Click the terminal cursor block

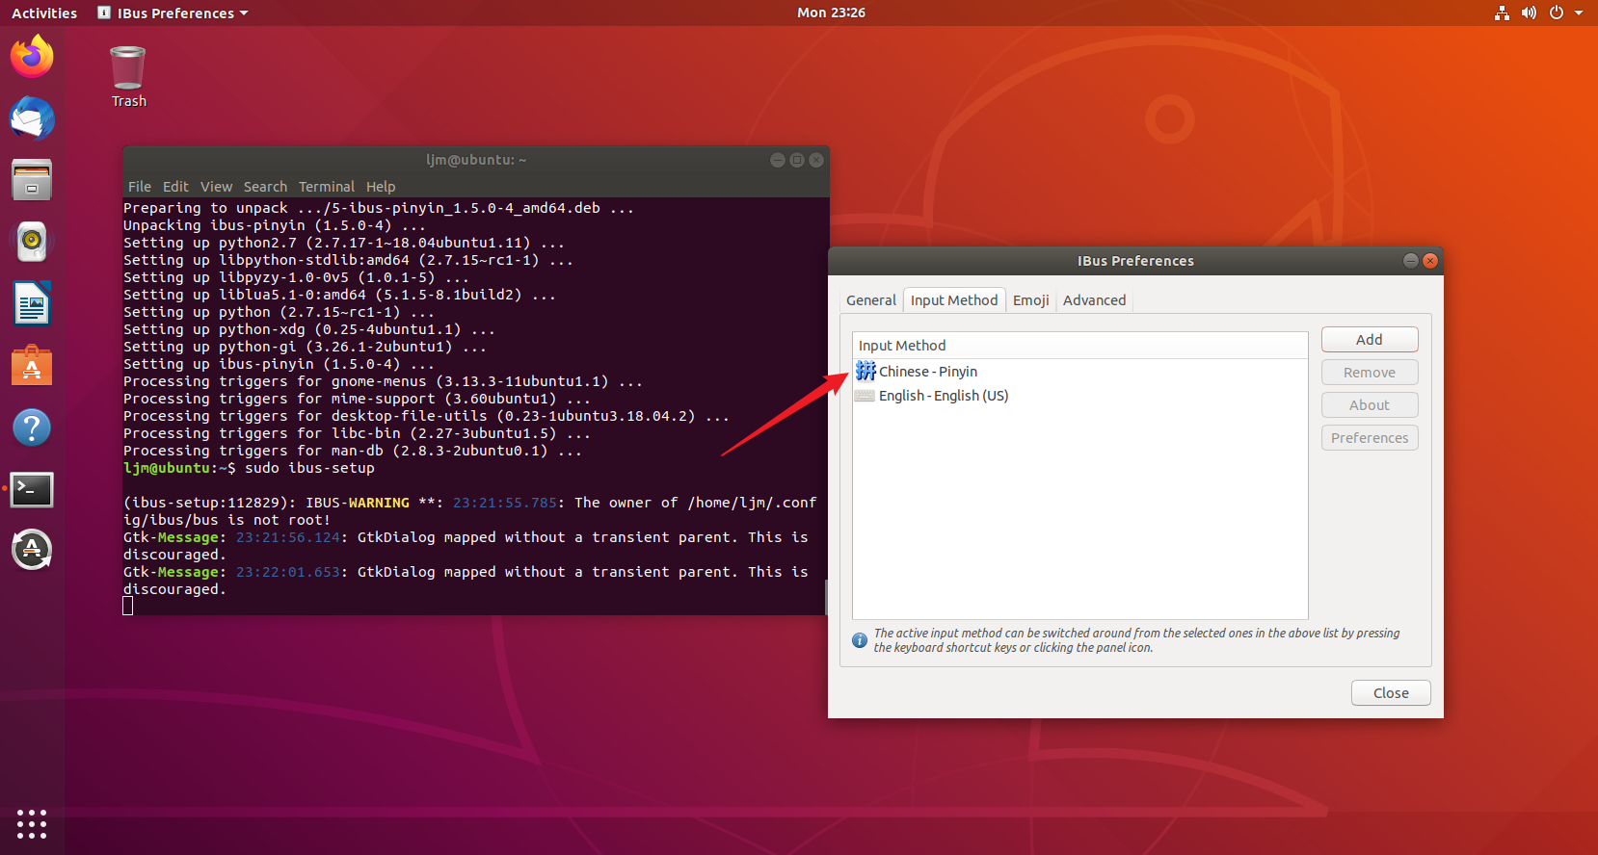coord(128,606)
